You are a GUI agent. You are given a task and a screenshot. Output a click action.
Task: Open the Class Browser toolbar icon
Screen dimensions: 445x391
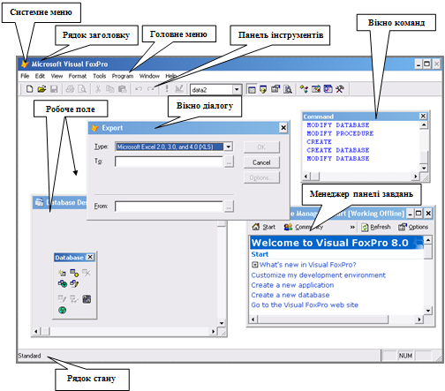click(x=304, y=89)
